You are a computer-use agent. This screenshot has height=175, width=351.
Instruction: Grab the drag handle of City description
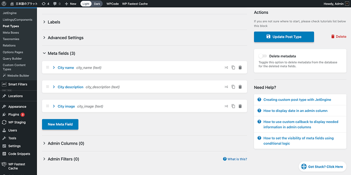tap(48, 87)
